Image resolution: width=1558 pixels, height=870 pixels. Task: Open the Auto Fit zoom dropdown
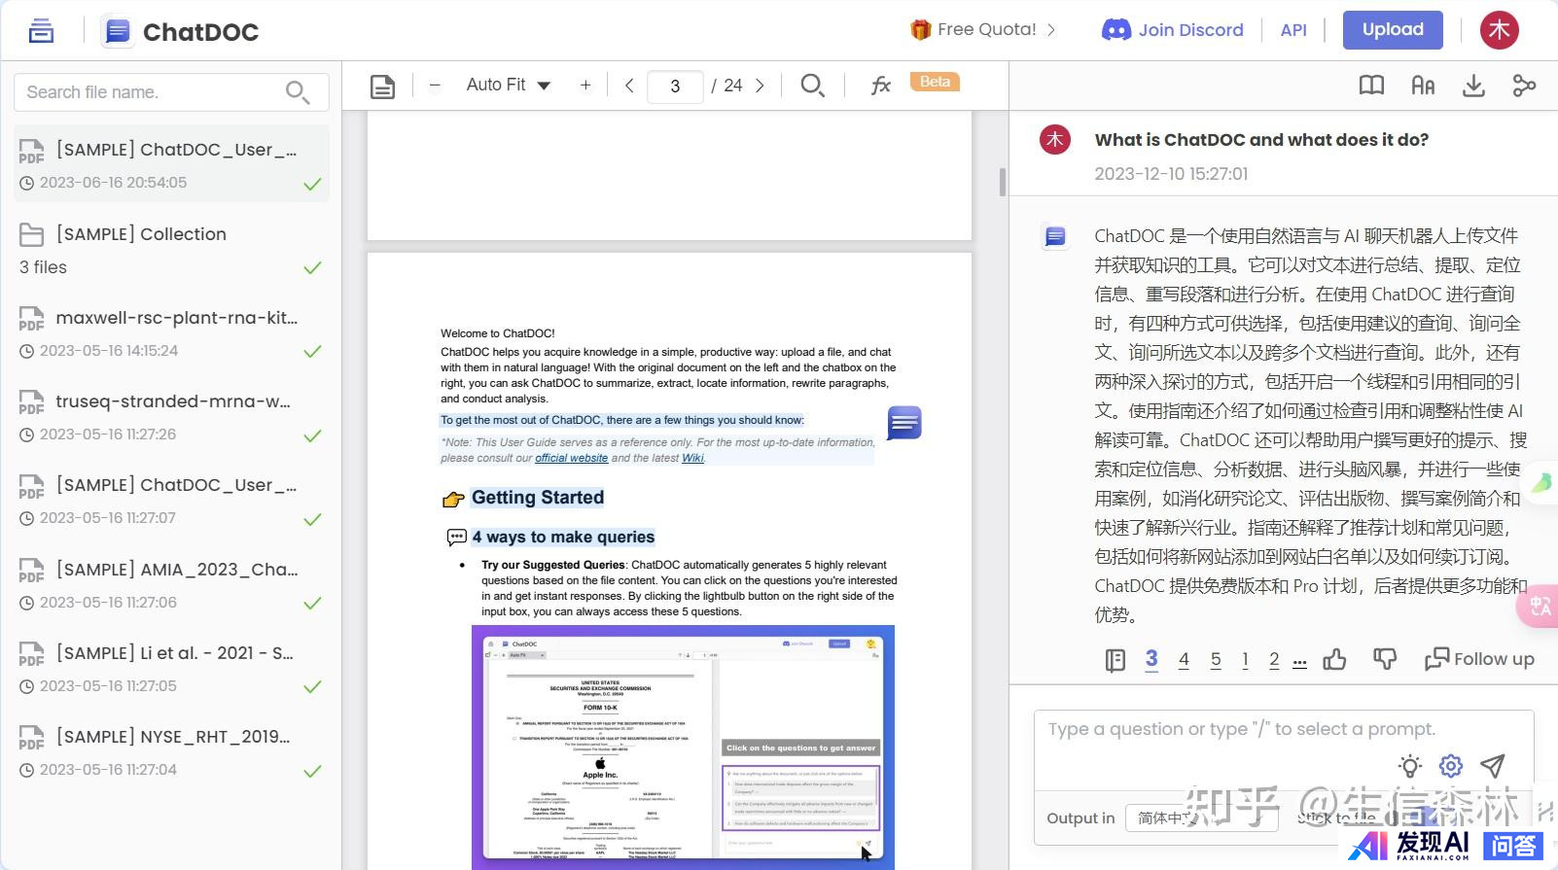point(508,86)
